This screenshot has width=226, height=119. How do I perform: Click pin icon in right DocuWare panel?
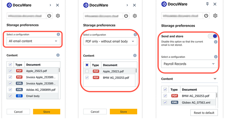click(x=207, y=4)
